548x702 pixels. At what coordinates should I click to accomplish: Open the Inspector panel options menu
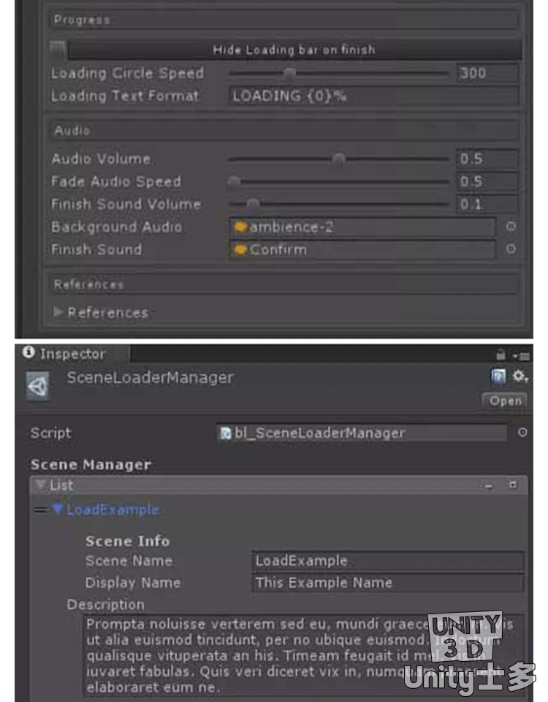pyautogui.click(x=522, y=356)
